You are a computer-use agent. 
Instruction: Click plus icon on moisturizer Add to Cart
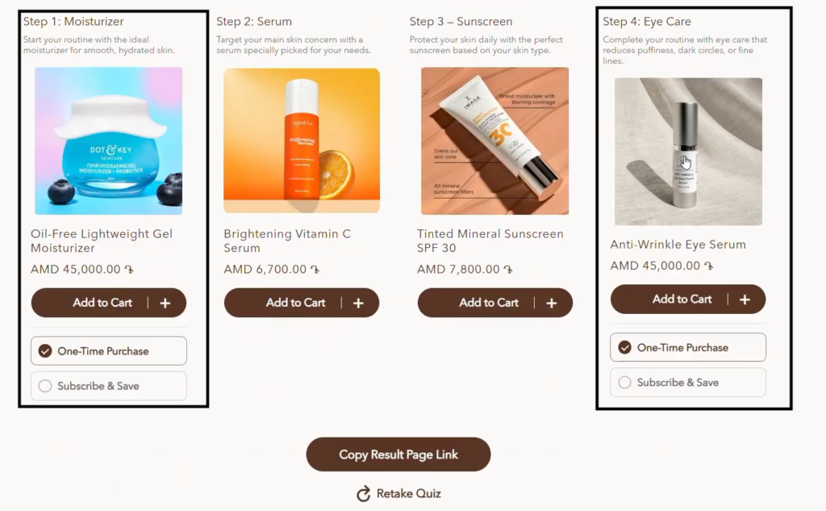[x=165, y=303]
